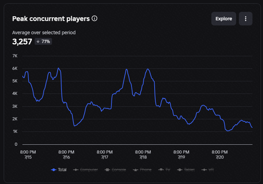
Task: Click the 8:00 PM 7/17 axis label
Action: pyautogui.click(x=105, y=155)
